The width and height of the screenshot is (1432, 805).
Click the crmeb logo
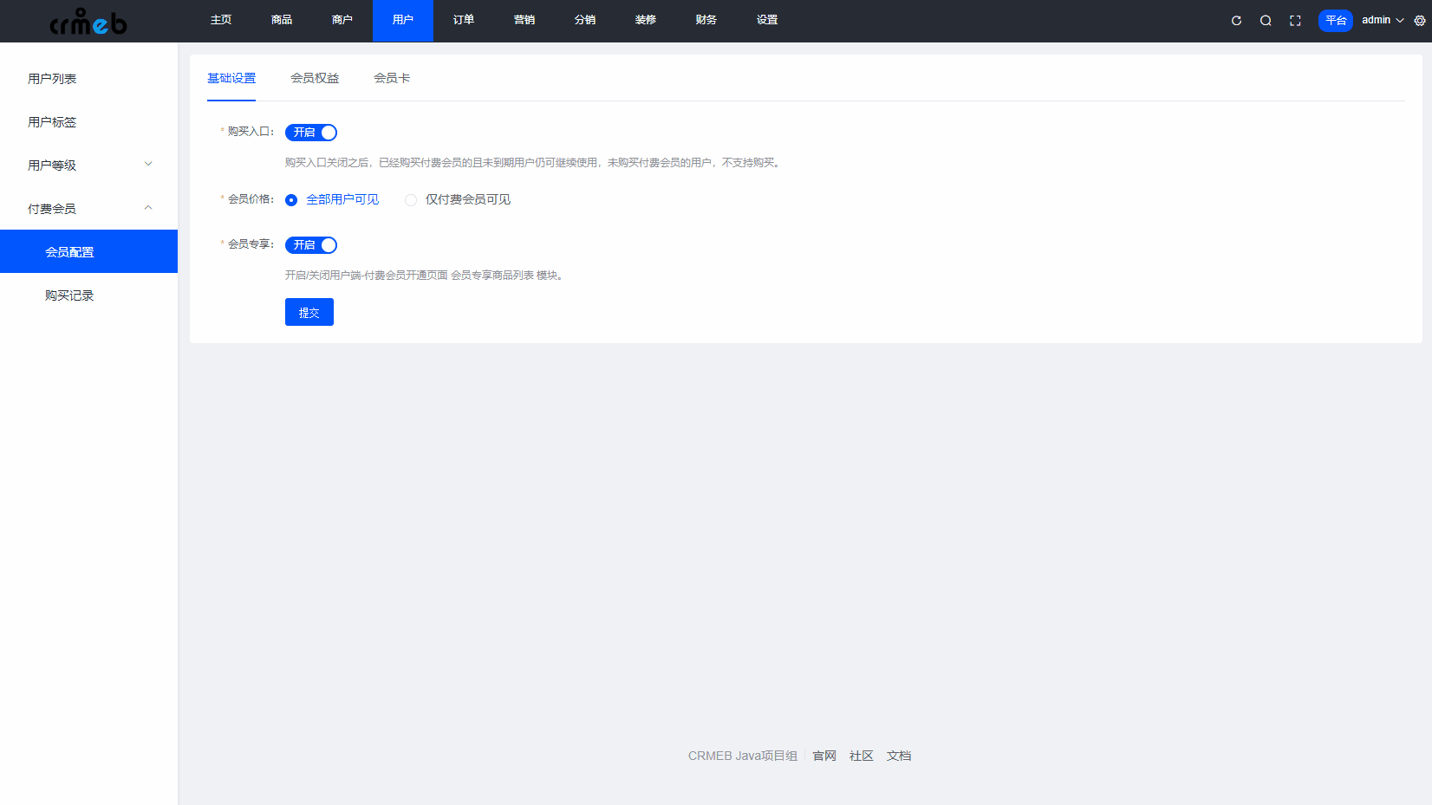pyautogui.click(x=88, y=21)
